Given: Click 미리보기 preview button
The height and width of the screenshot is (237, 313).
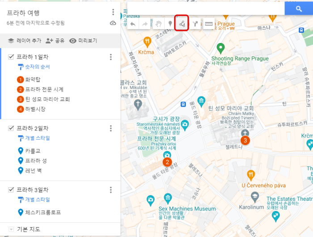Looking at the screenshot, I should point(83,41).
